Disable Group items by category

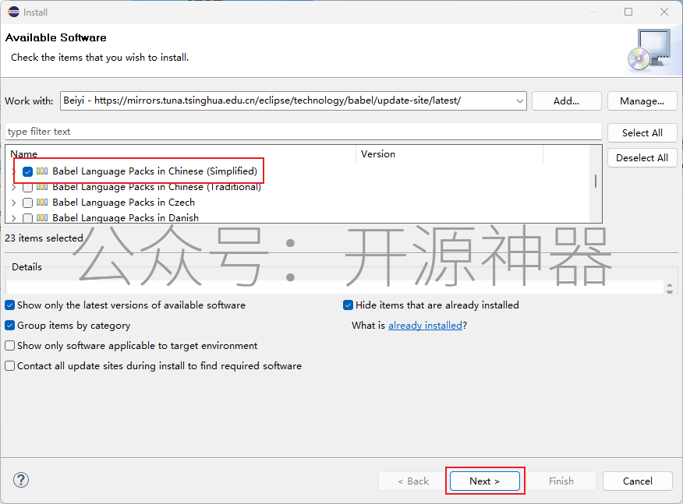[9, 325]
